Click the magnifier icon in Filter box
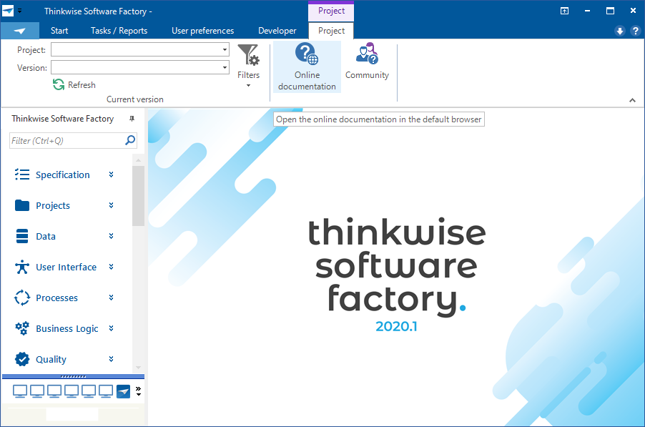Image resolution: width=645 pixels, height=427 pixels. 130,140
